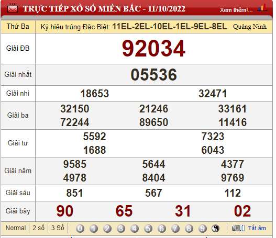Click third prize number 72244

coord(75,122)
